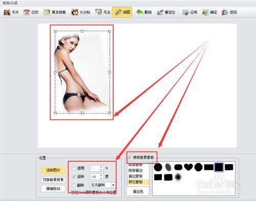The image size is (256, 201).
Task: Click the 应用 (apply) toolbar icon
Action: tap(185, 12)
